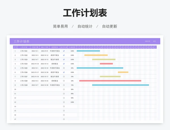This screenshot has height=130, width=170.
Task: Click the 9月 month cell in banner
Action: (154, 41)
